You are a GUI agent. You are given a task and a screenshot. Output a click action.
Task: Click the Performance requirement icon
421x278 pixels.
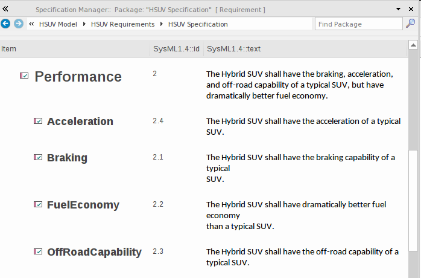[24, 76]
